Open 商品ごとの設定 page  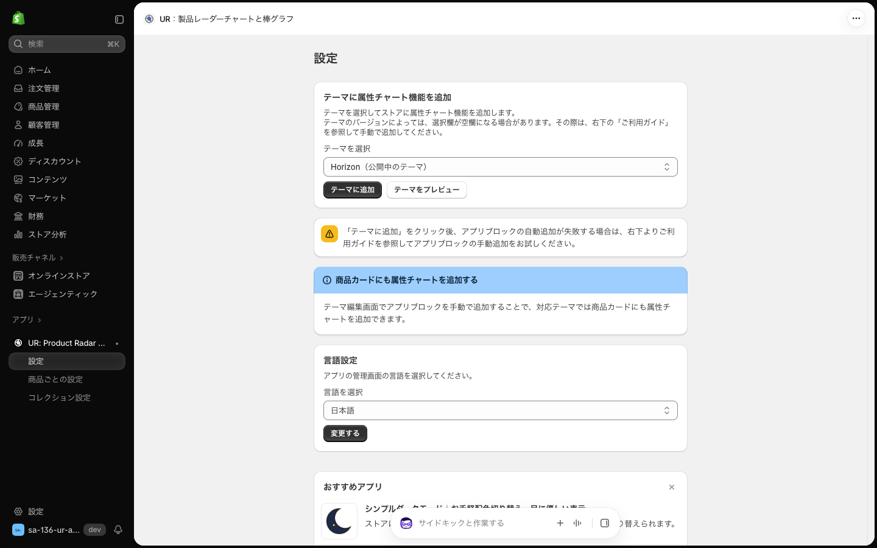(x=67, y=379)
